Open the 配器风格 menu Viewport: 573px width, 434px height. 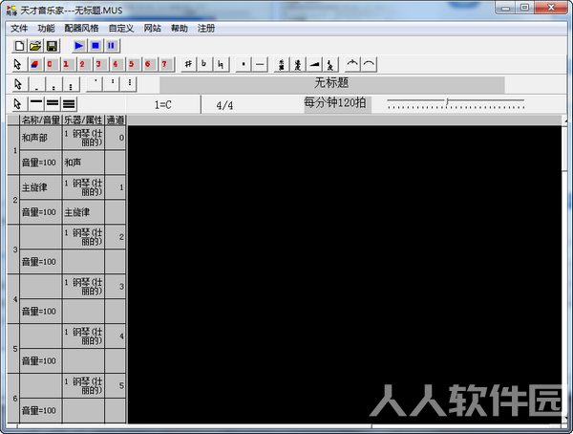pyautogui.click(x=81, y=28)
